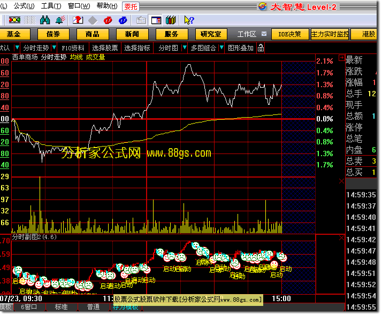
Task: Click 选择股票 toolbar item
Action: pos(105,48)
